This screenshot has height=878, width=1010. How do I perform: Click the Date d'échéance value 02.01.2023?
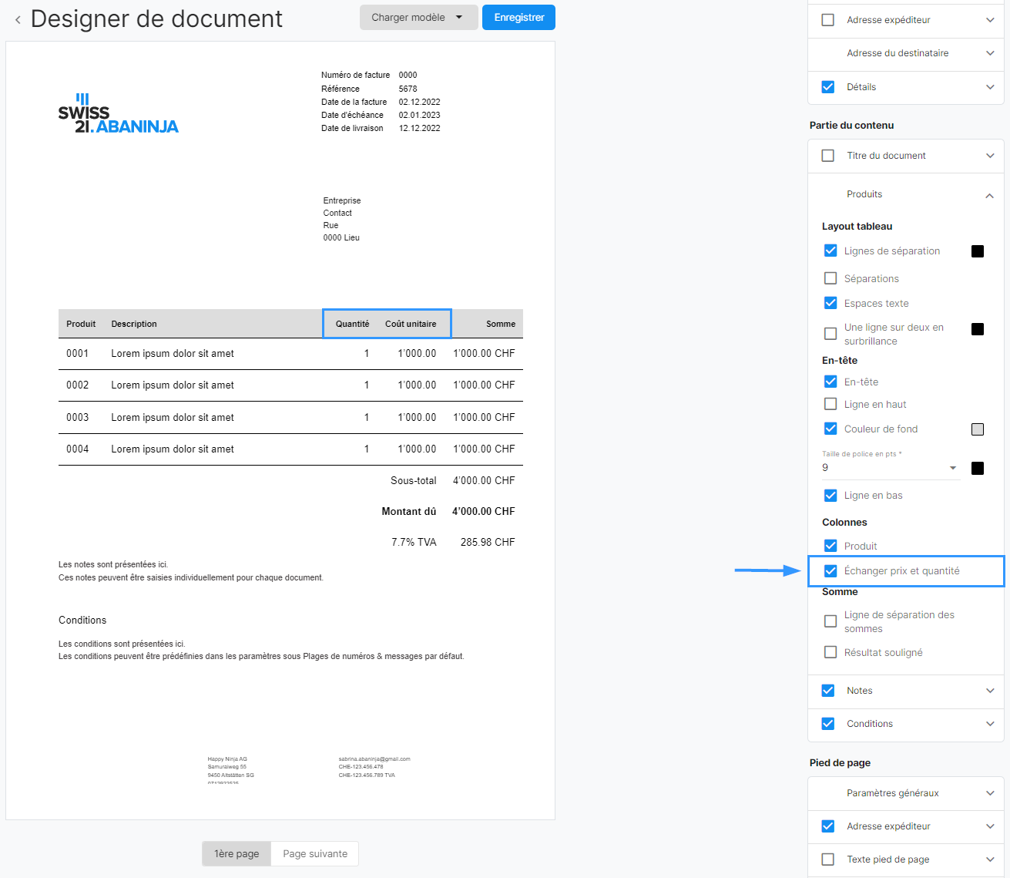(x=419, y=115)
